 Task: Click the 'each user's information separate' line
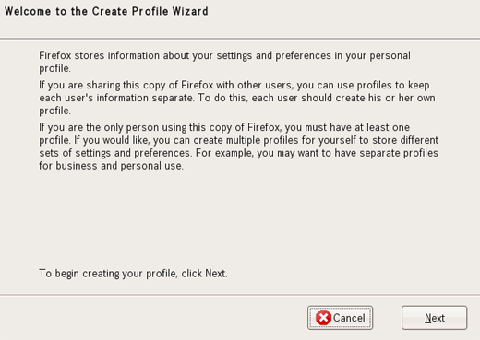[237, 98]
